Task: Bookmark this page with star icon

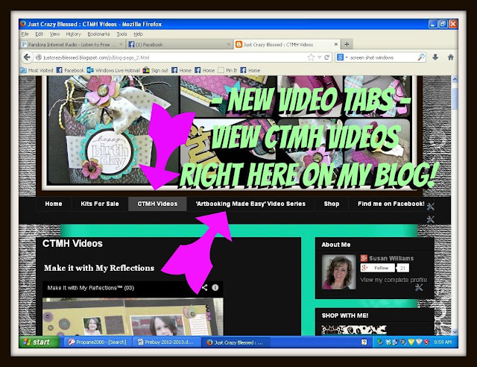Action: coord(311,57)
